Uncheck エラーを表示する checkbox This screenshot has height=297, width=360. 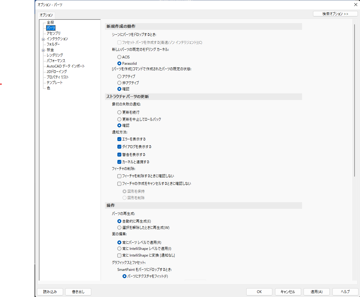pyautogui.click(x=119, y=139)
